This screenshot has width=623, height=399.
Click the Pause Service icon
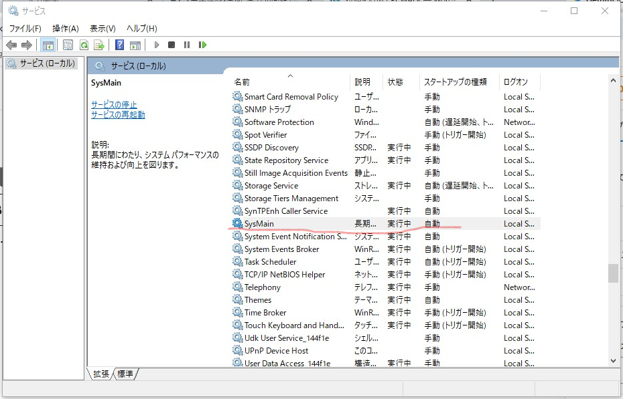click(187, 45)
